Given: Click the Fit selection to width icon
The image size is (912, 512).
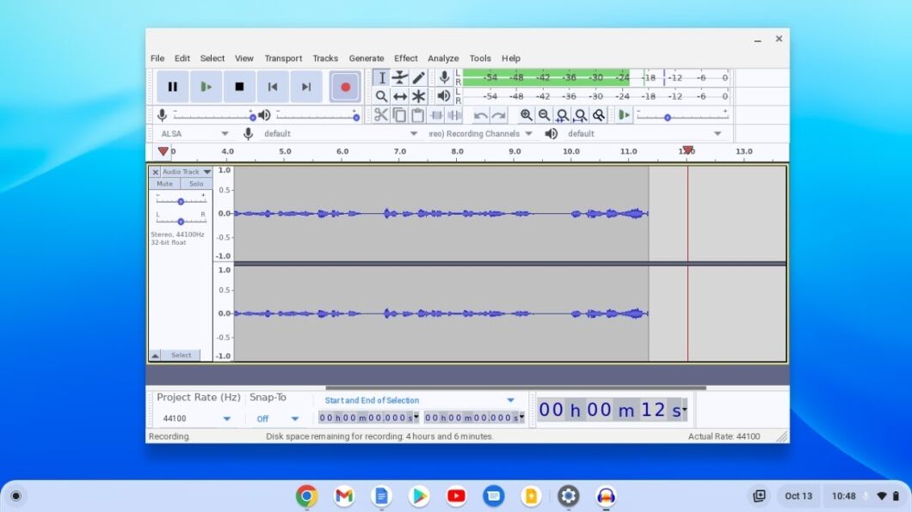Looking at the screenshot, I should (563, 115).
